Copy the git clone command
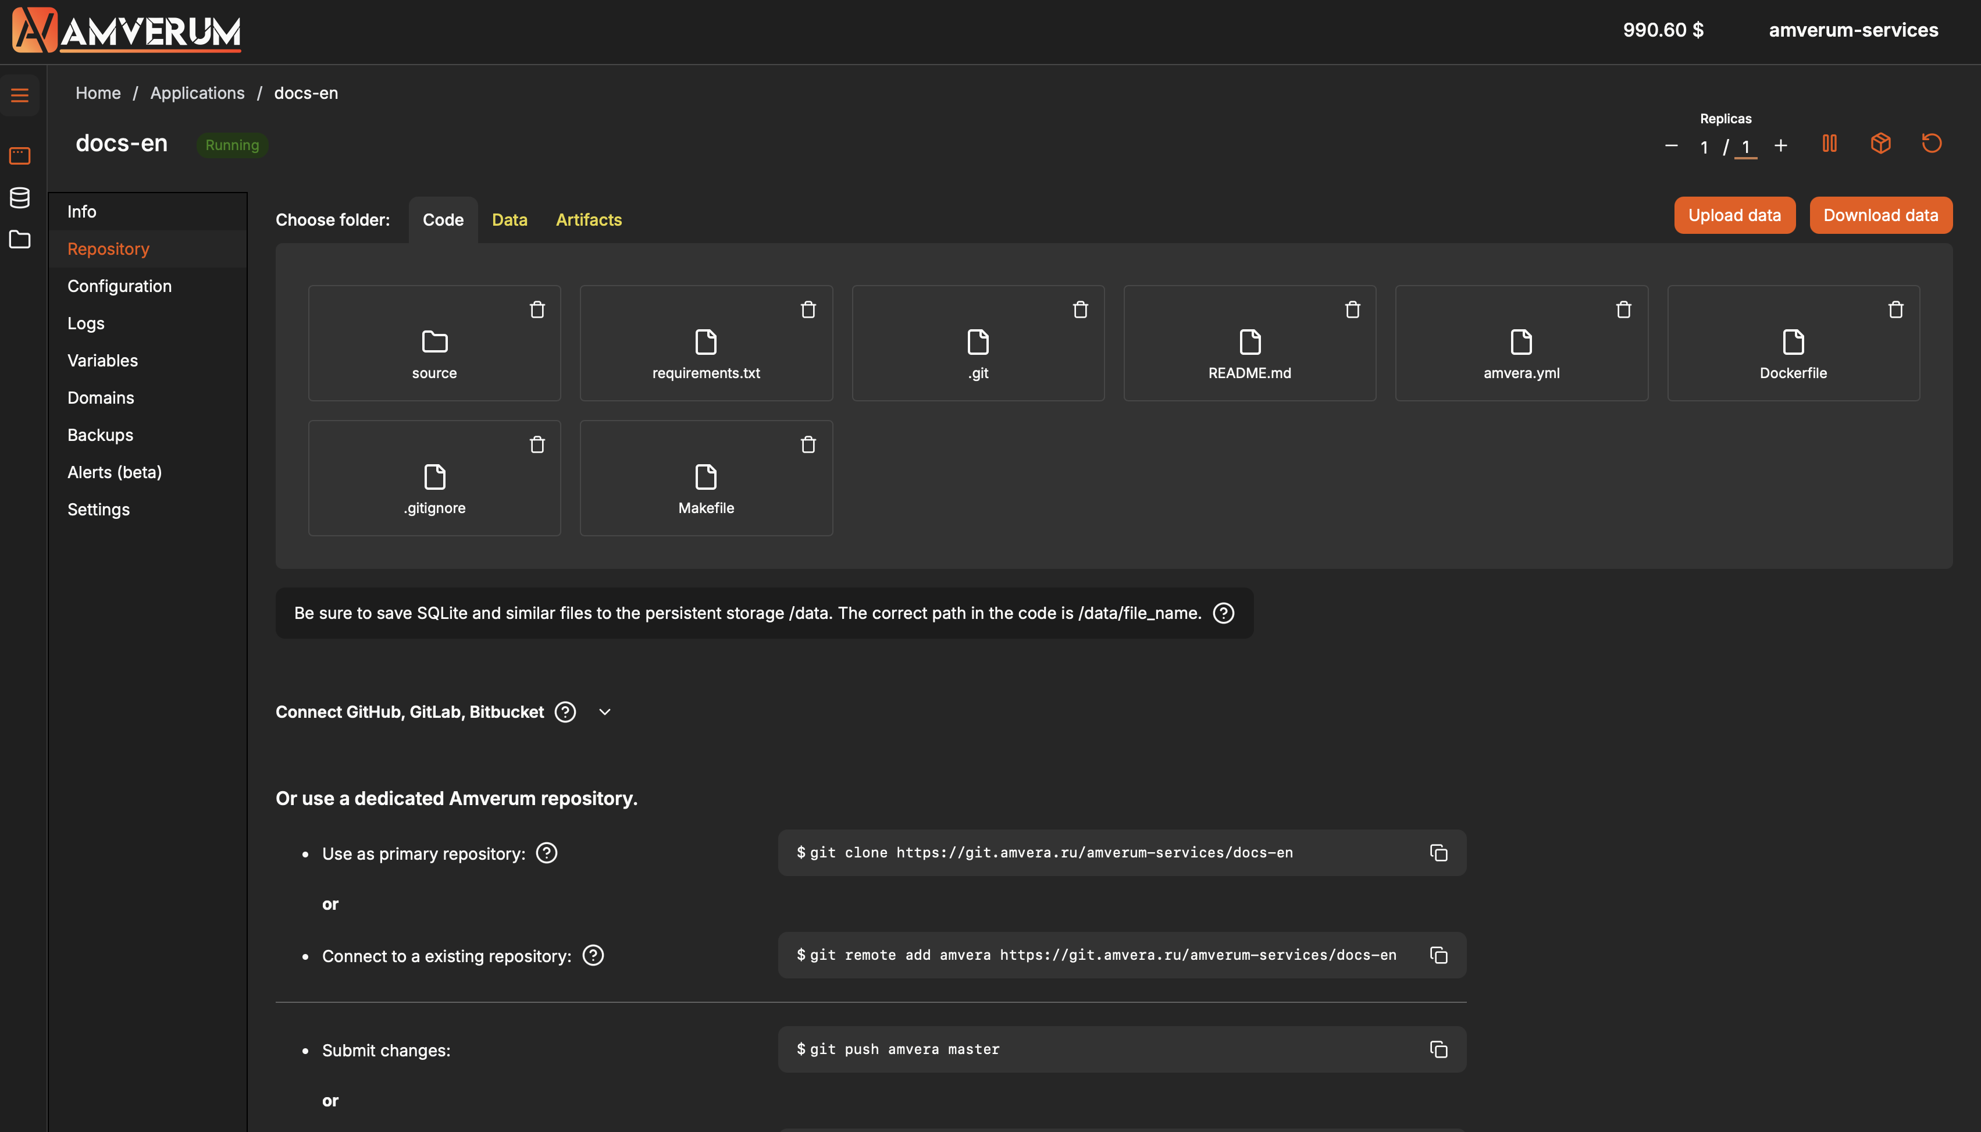This screenshot has height=1132, width=1981. pyautogui.click(x=1438, y=853)
